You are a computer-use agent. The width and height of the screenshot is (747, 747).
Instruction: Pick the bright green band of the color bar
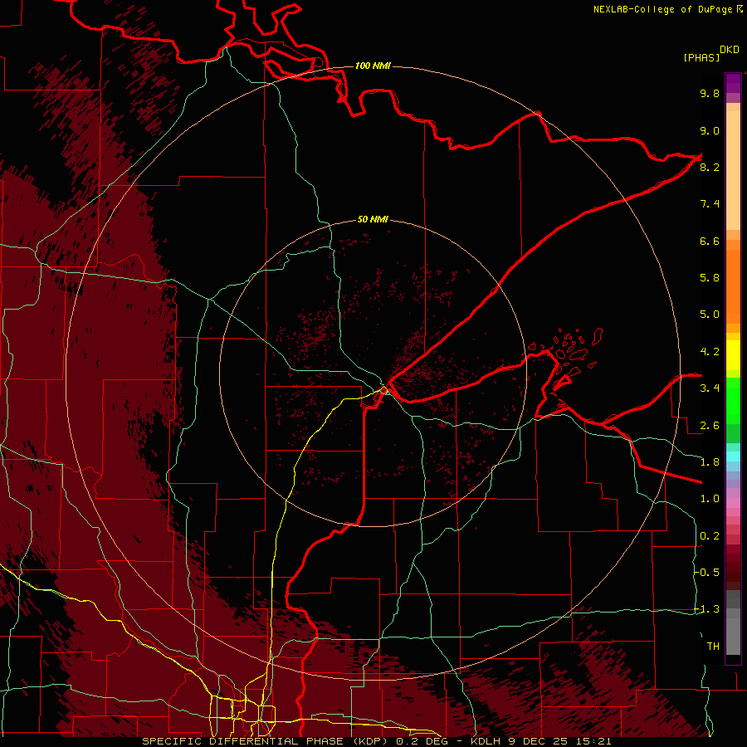click(x=733, y=401)
